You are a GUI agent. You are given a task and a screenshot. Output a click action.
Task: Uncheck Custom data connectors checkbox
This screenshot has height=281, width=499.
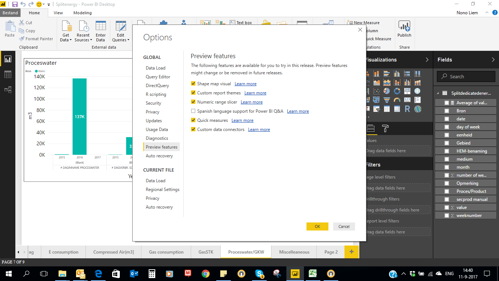pos(193,130)
